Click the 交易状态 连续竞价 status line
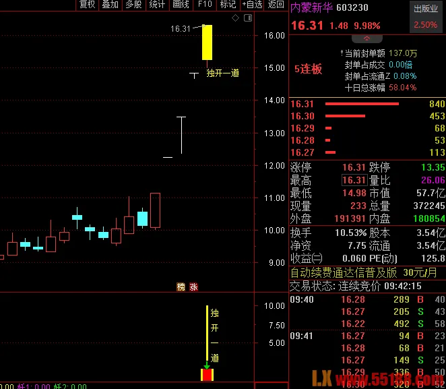This screenshot has height=389, width=446. pos(356,286)
